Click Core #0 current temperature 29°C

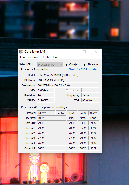(x=51, y=123)
